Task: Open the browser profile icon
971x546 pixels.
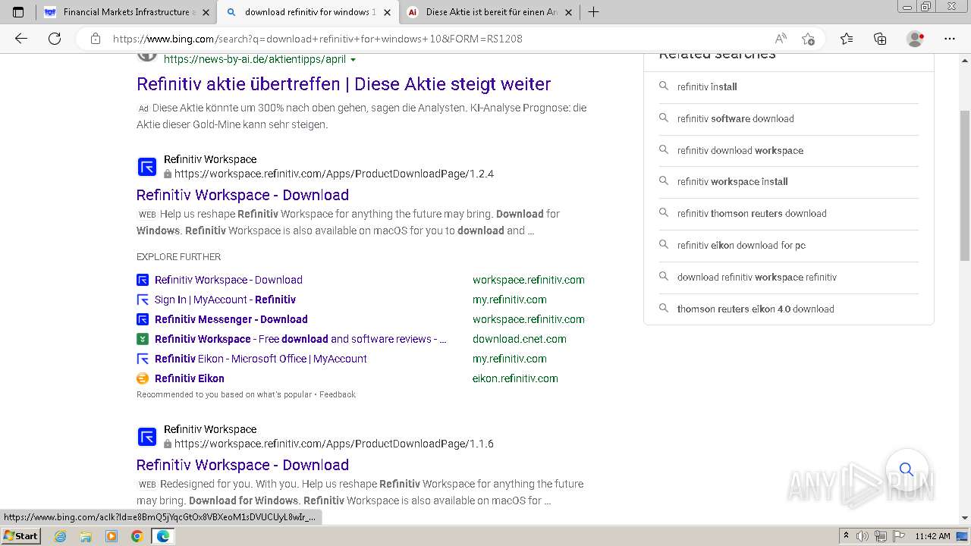Action: (x=916, y=39)
